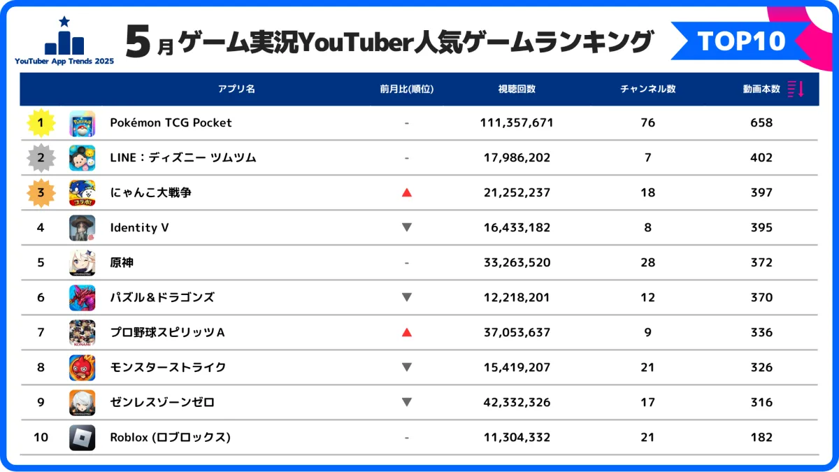
Task: Click the red up arrow for にゃんこ大戦争
Action: [407, 193]
